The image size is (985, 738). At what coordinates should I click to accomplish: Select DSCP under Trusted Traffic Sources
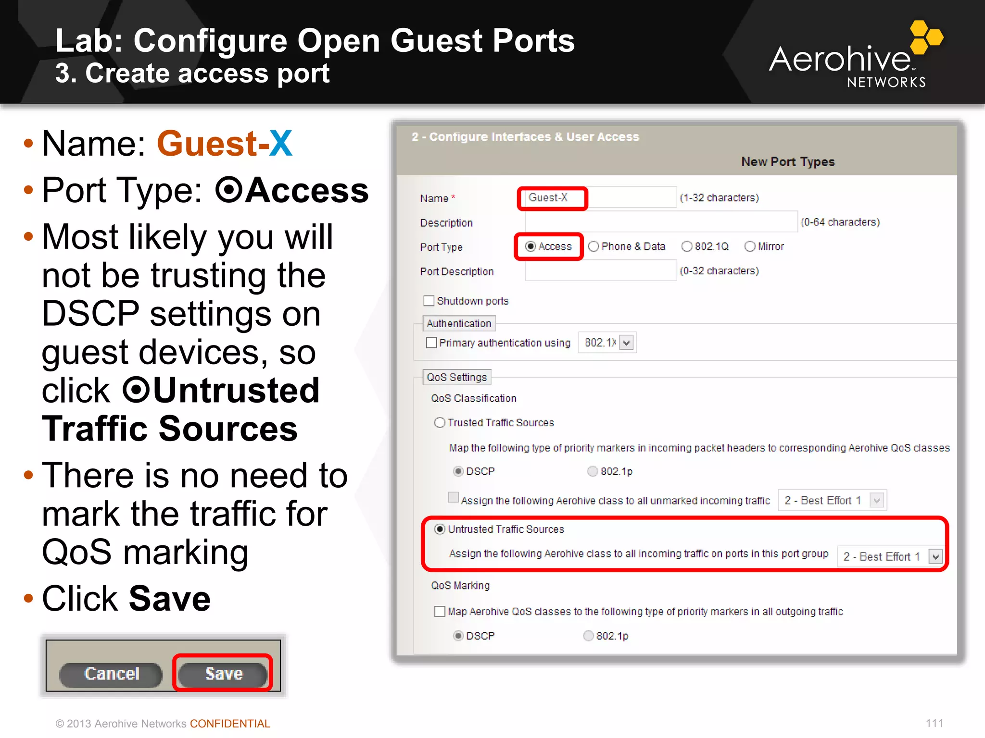[x=458, y=471]
